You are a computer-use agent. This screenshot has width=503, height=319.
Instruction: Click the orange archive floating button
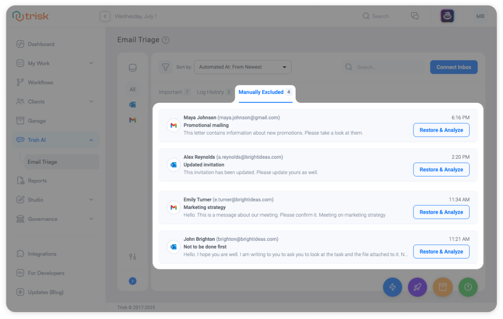click(443, 287)
